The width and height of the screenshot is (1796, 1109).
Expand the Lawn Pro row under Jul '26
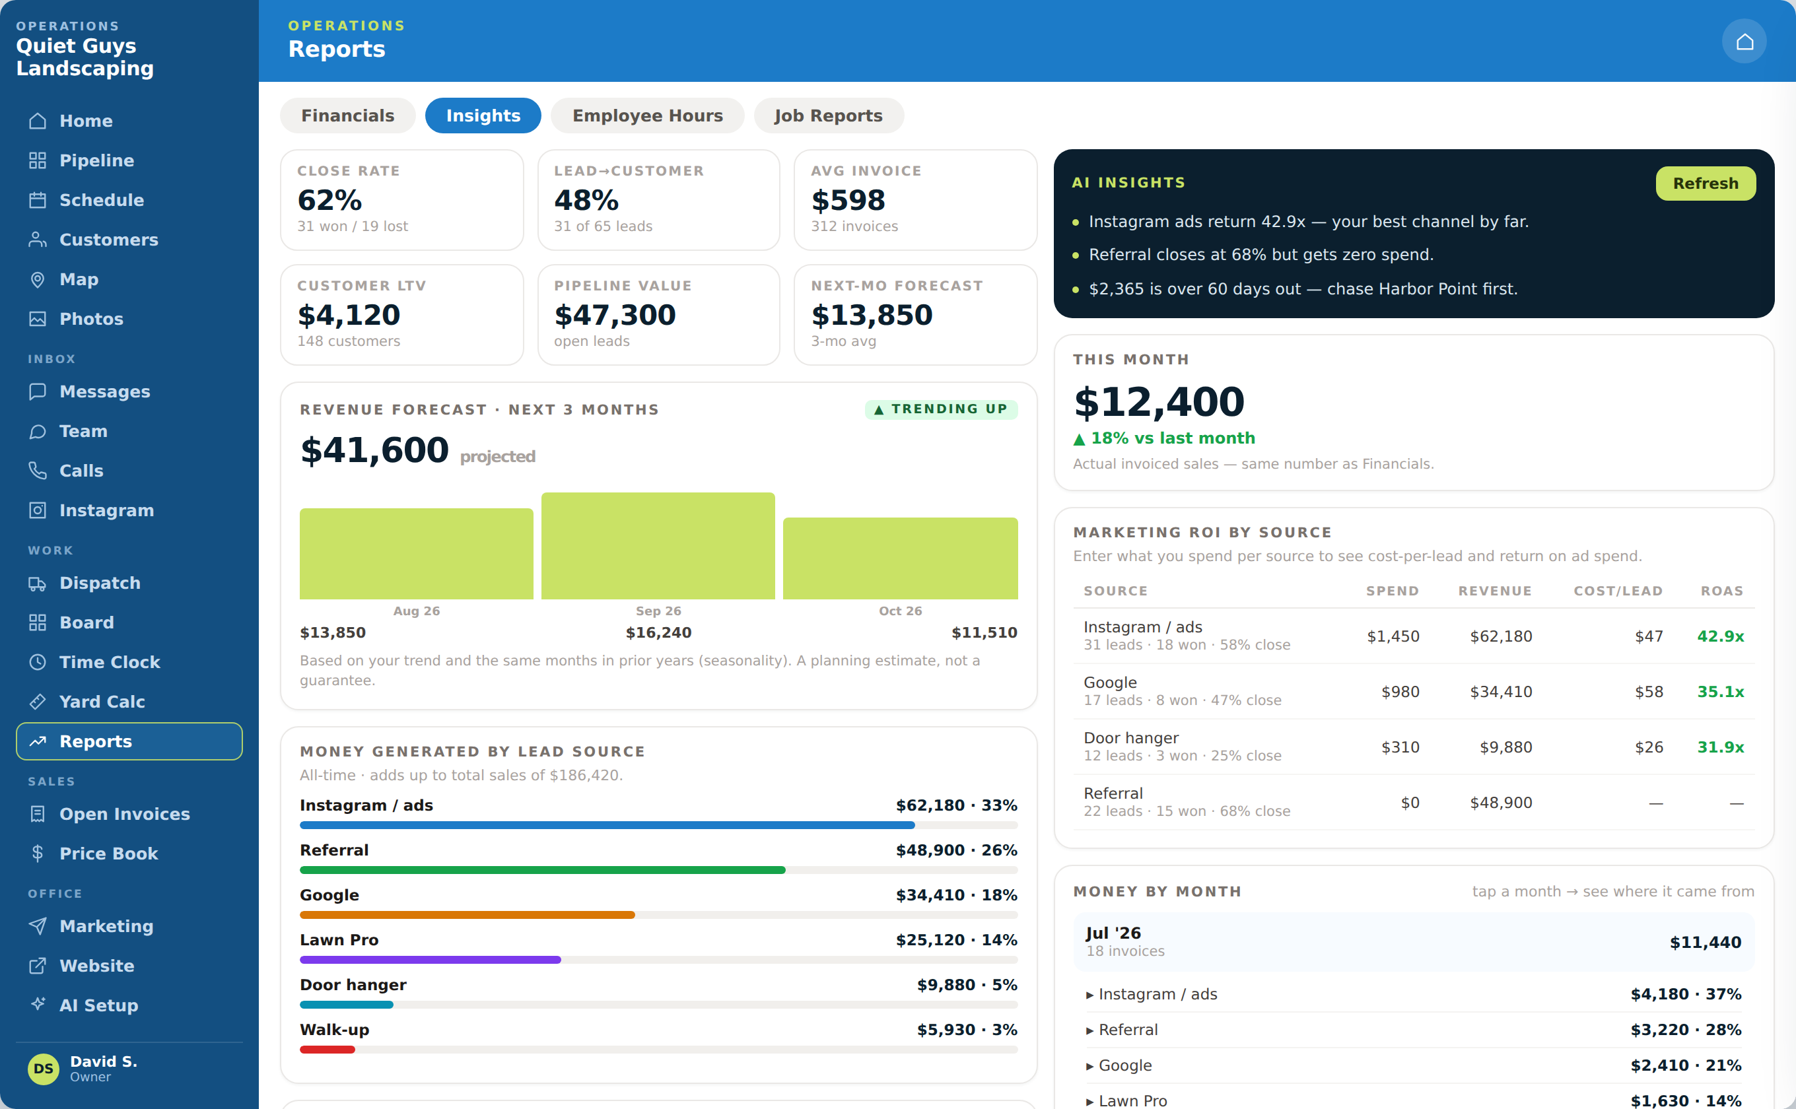click(1413, 1100)
